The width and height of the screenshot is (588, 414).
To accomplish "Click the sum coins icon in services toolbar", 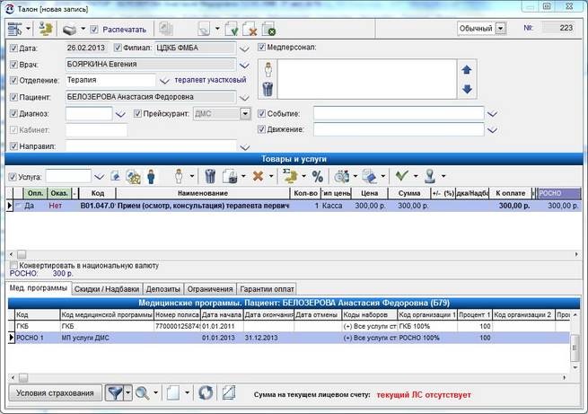I will (x=290, y=176).
